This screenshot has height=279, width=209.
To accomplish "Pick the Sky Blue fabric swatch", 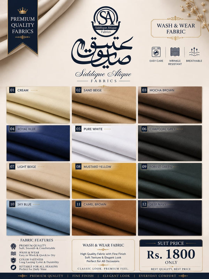I will coord(38,218).
